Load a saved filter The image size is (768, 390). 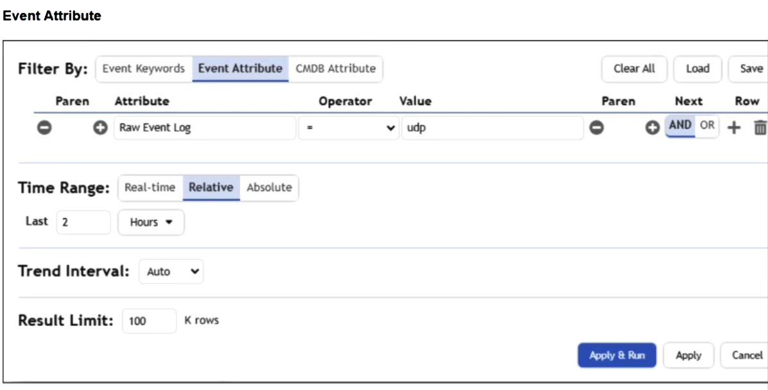697,69
